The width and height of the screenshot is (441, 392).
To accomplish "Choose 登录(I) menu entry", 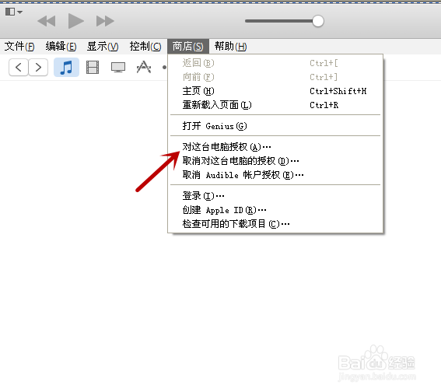I will click(275, 196).
